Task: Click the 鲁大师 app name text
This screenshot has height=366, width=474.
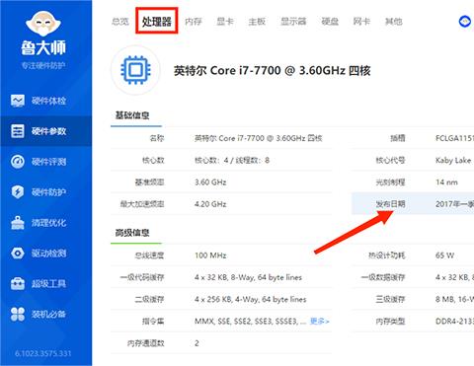Action: [x=43, y=48]
